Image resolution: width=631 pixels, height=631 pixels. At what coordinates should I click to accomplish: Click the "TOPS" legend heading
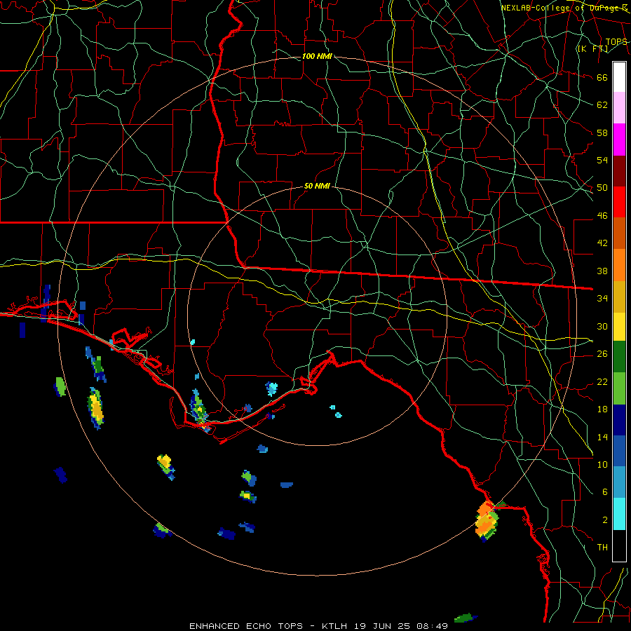click(616, 41)
